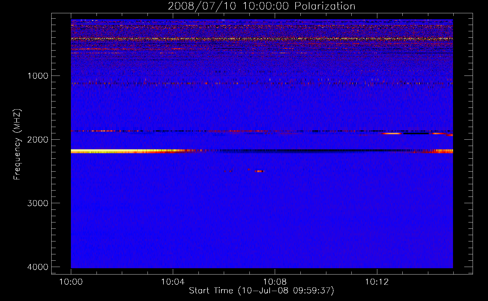Select the 'Frequency (MHZ)' axis label
This screenshot has height=301, width=488.
[x=17, y=144]
